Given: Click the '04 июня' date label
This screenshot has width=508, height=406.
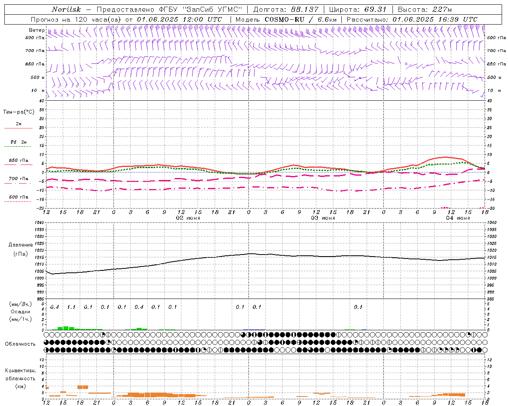Looking at the screenshot, I should click(458, 218).
